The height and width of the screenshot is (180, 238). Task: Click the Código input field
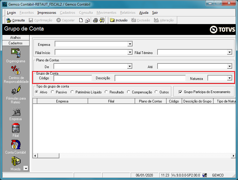click(73, 78)
